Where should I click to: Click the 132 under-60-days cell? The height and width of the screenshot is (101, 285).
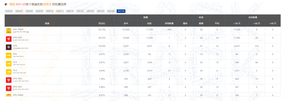pyautogui.click(x=257, y=46)
